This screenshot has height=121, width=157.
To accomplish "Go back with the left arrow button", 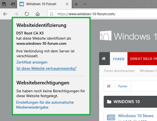I will click(5, 14).
